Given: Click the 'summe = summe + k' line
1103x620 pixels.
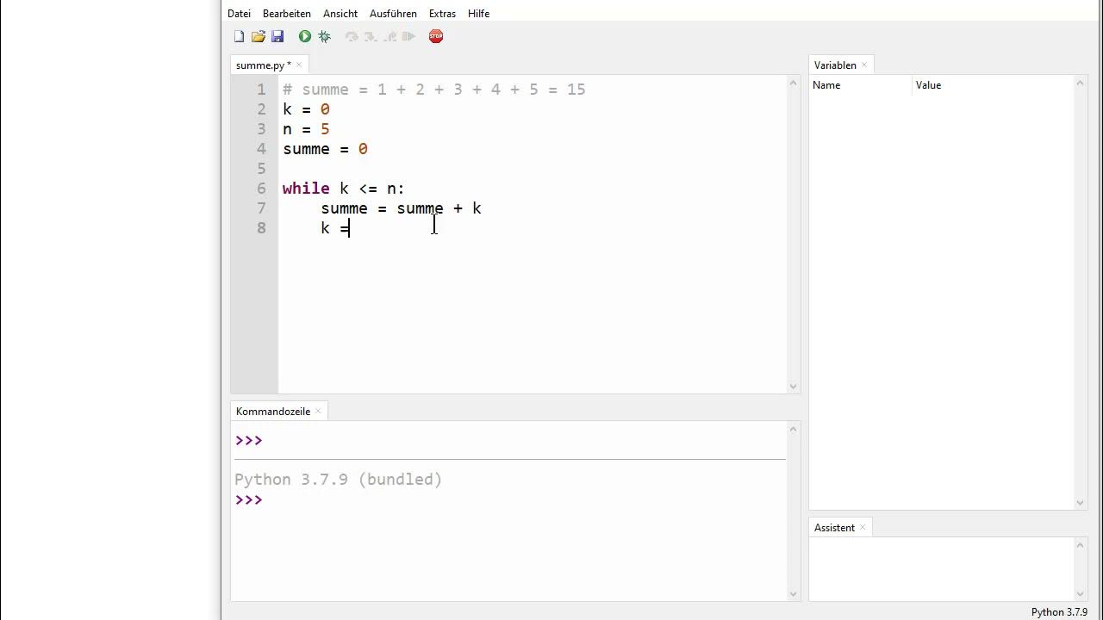Looking at the screenshot, I should [x=402, y=208].
